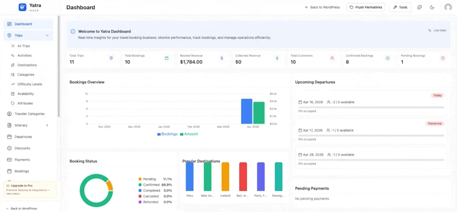457x212 pixels.
Task: Click the Confirmed status legend entry
Action: click(155, 185)
